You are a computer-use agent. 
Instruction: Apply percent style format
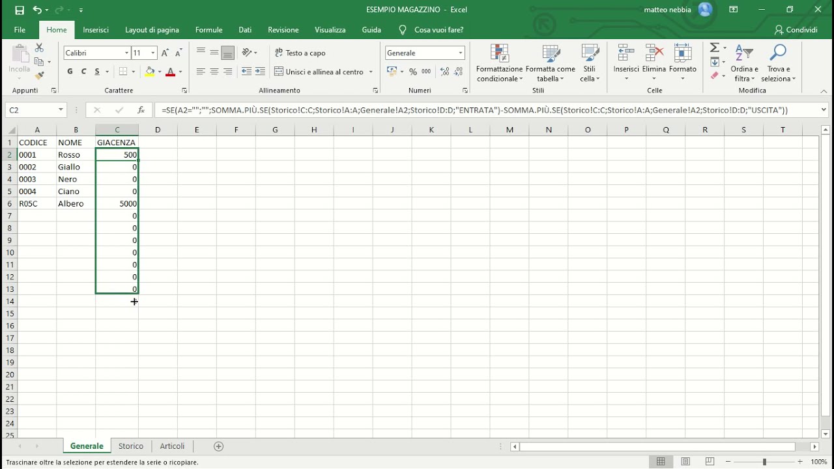click(x=413, y=72)
